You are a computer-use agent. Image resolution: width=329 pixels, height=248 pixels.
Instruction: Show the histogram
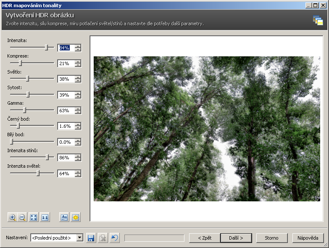(64, 217)
